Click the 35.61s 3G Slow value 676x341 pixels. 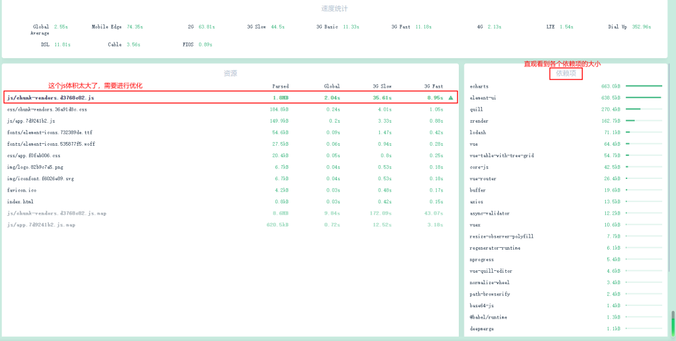[382, 98]
